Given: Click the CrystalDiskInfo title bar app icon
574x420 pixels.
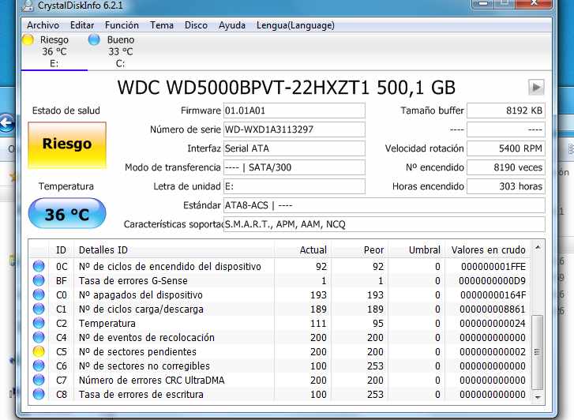Looking at the screenshot, I should tap(28, 5).
